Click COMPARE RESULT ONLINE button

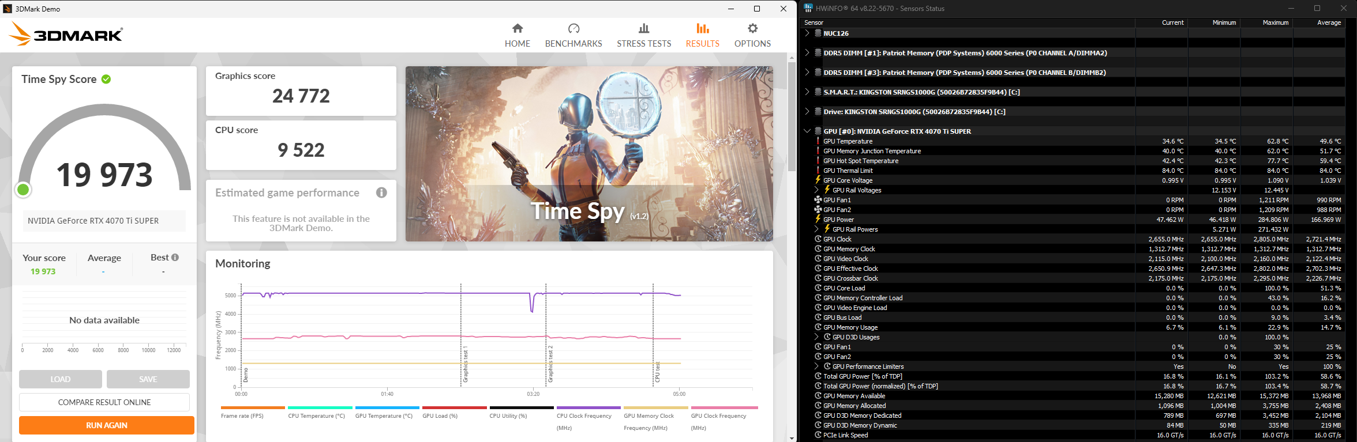click(104, 402)
